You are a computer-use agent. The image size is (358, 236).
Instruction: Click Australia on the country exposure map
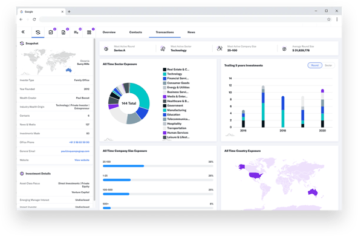tap(313, 192)
